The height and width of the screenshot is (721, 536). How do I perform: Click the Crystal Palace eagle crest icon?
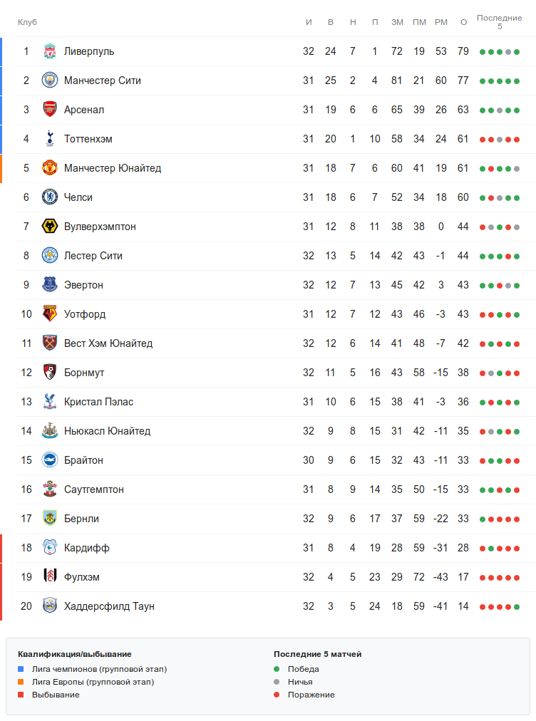(x=49, y=402)
